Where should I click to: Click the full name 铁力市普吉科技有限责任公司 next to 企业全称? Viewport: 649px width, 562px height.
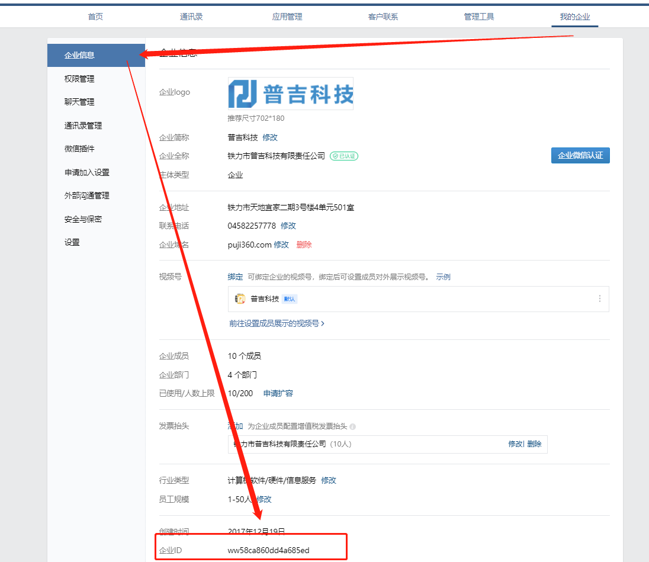coord(276,156)
